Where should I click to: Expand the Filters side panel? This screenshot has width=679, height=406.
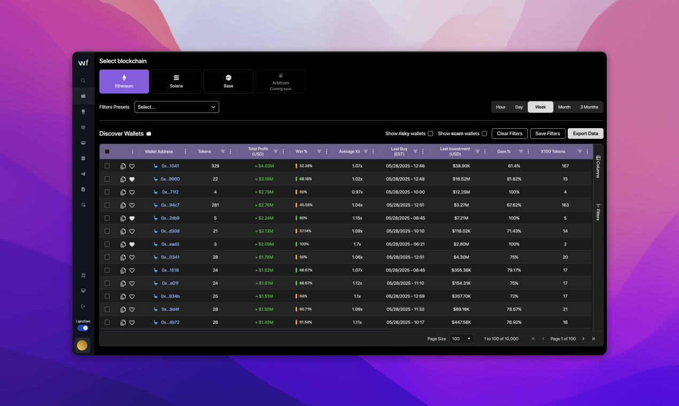coord(598,212)
